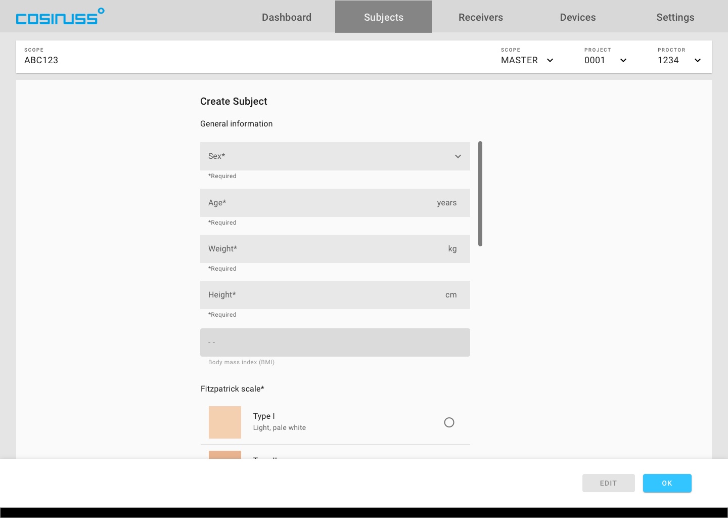Confirm with the OK button
This screenshot has width=728, height=518.
(x=667, y=483)
